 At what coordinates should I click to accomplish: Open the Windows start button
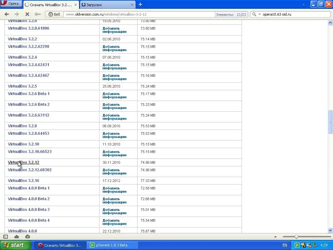tap(15, 245)
